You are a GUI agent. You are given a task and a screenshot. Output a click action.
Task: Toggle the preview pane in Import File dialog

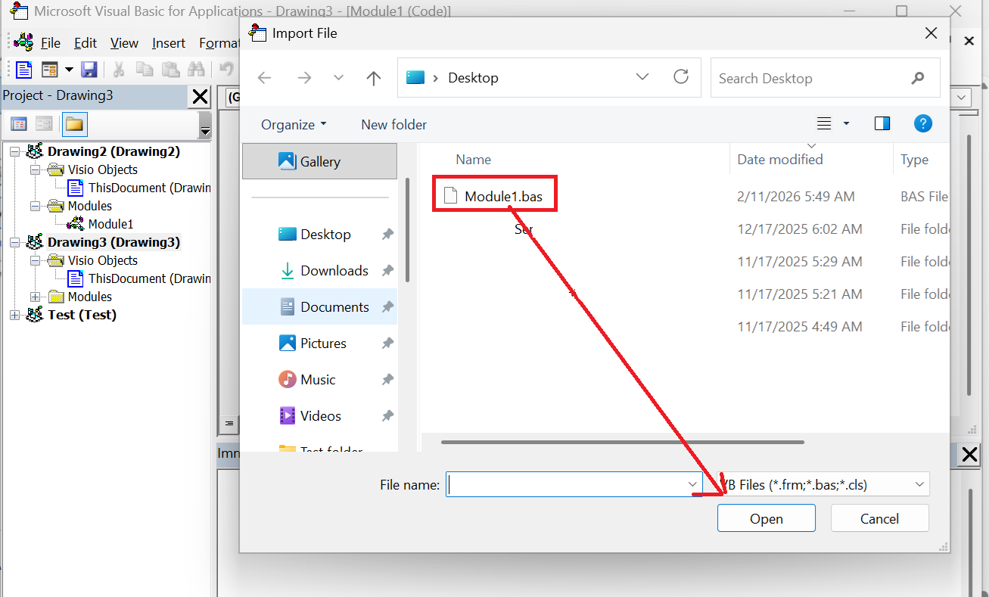coord(882,124)
